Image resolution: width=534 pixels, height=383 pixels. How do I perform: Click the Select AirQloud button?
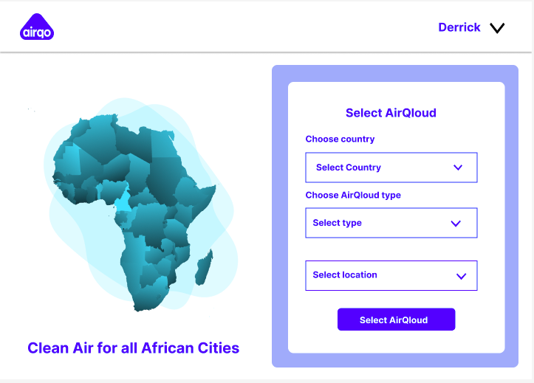(396, 320)
